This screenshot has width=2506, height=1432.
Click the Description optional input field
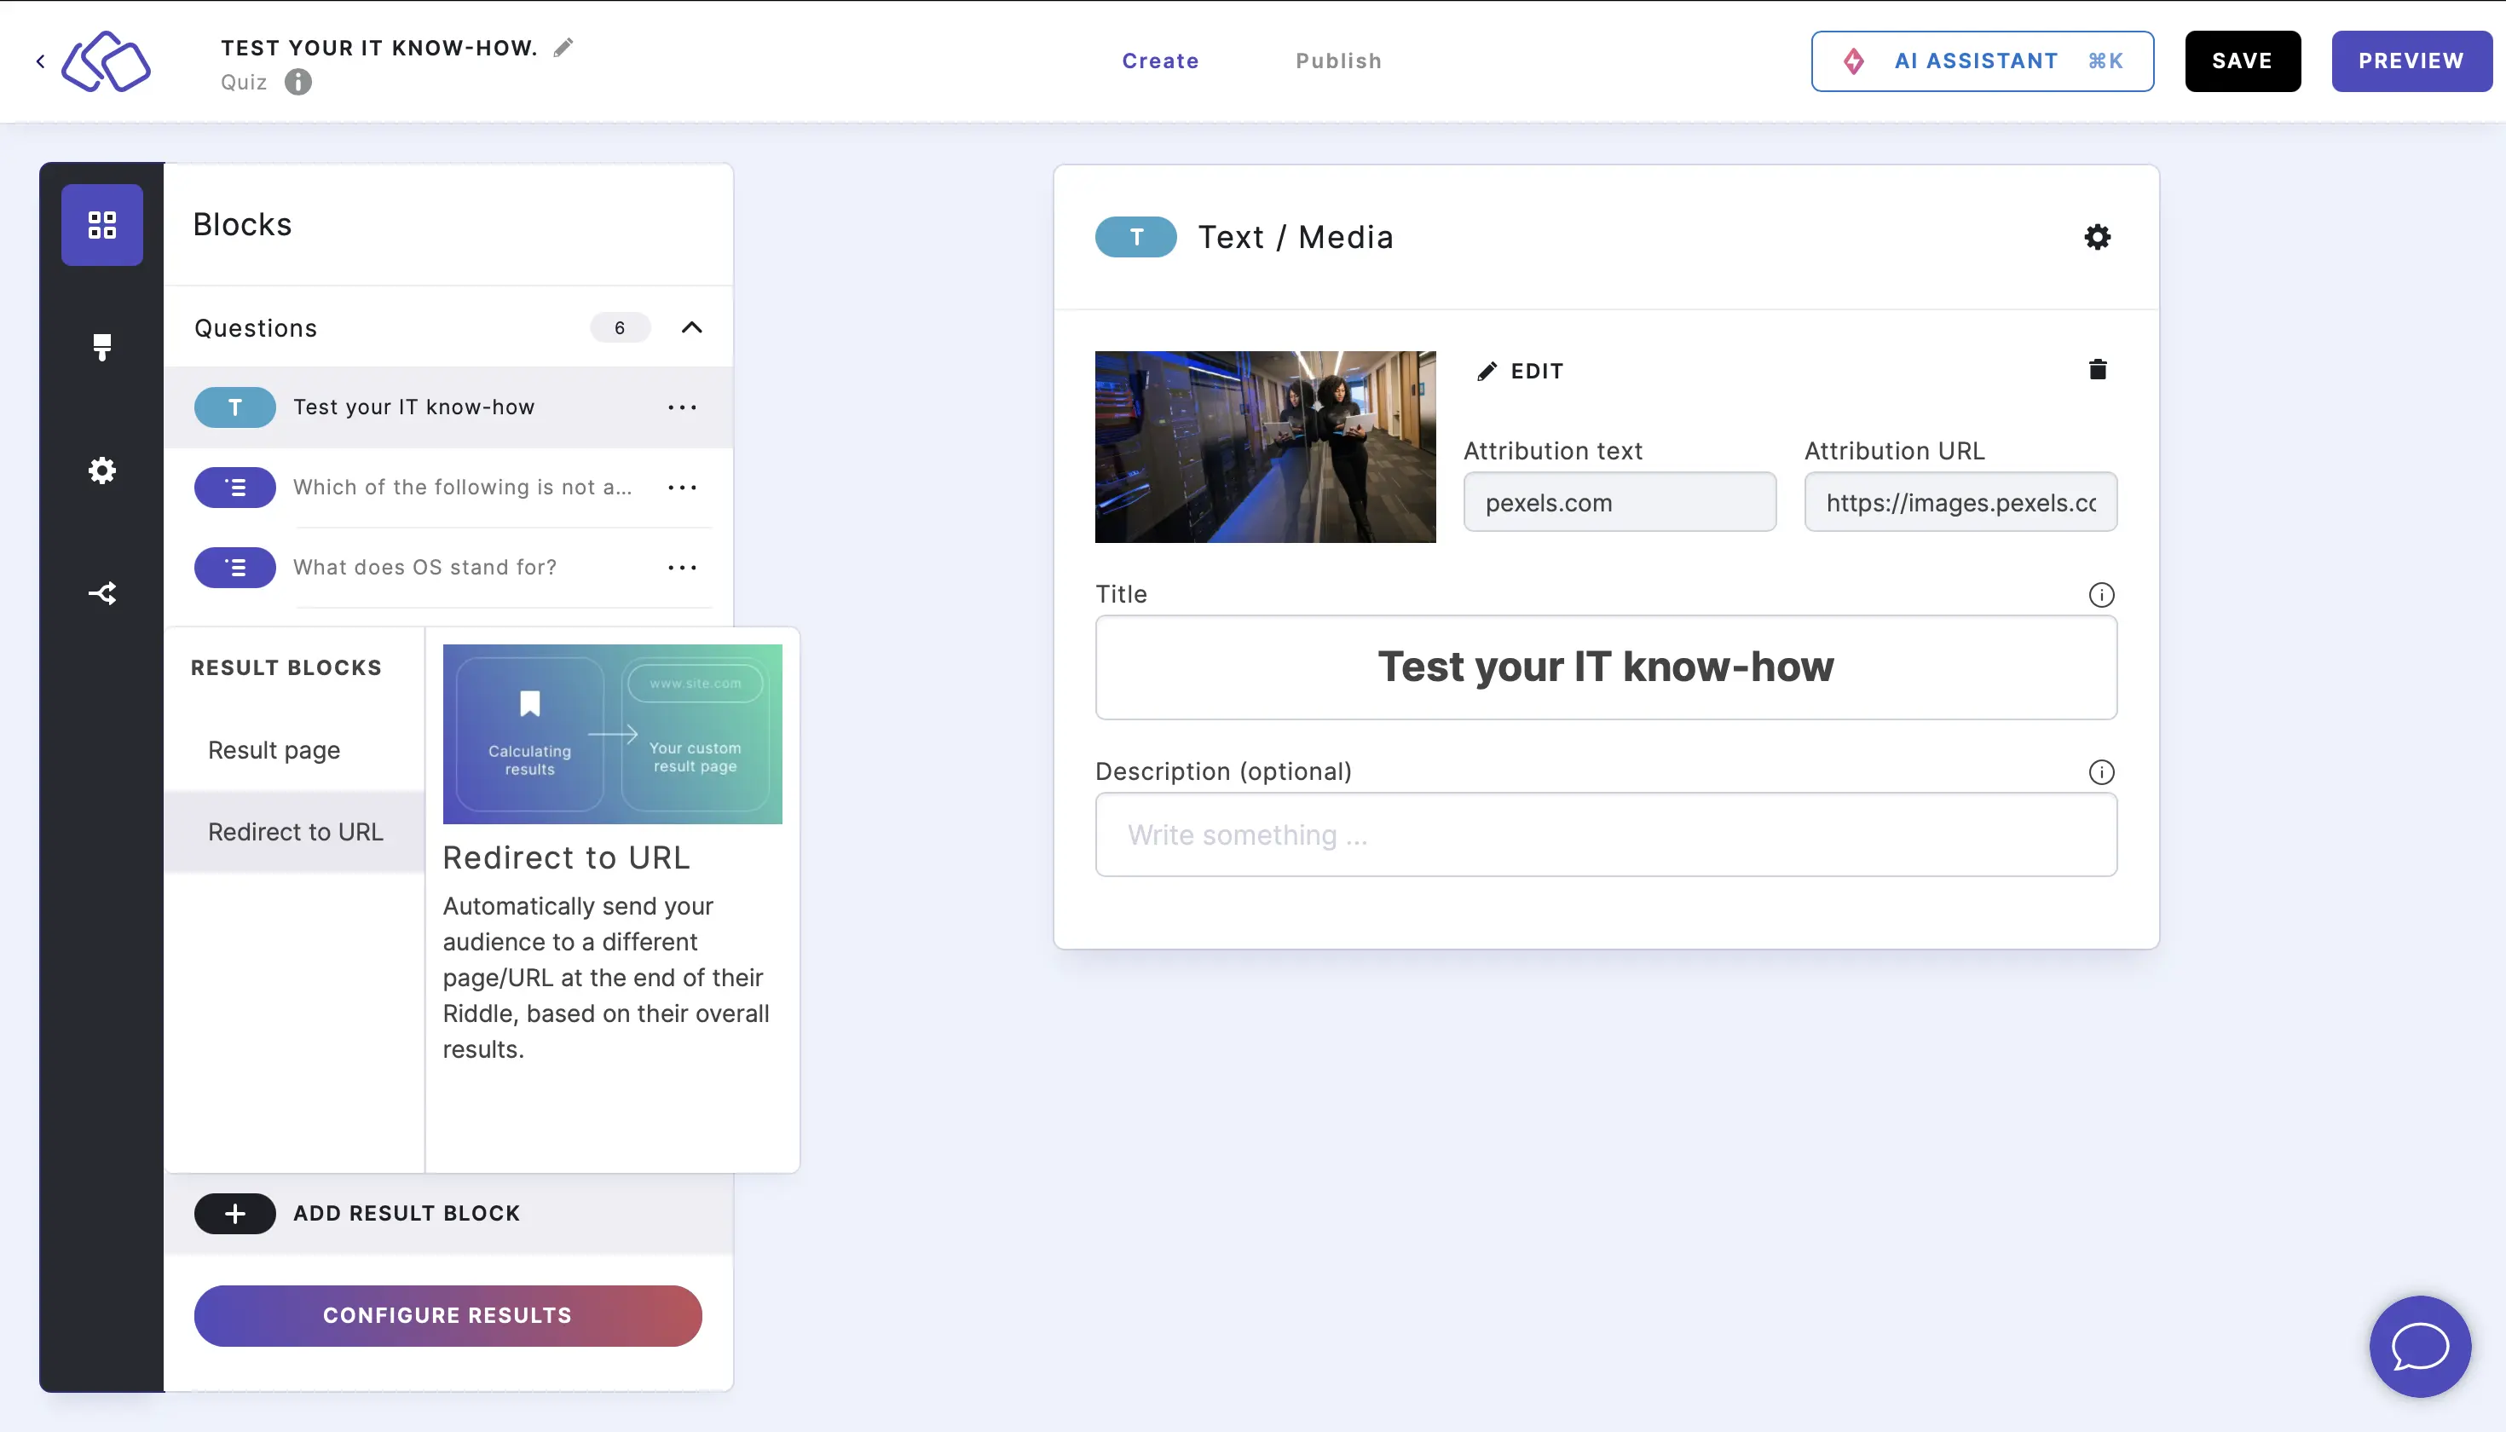pyautogui.click(x=1606, y=834)
